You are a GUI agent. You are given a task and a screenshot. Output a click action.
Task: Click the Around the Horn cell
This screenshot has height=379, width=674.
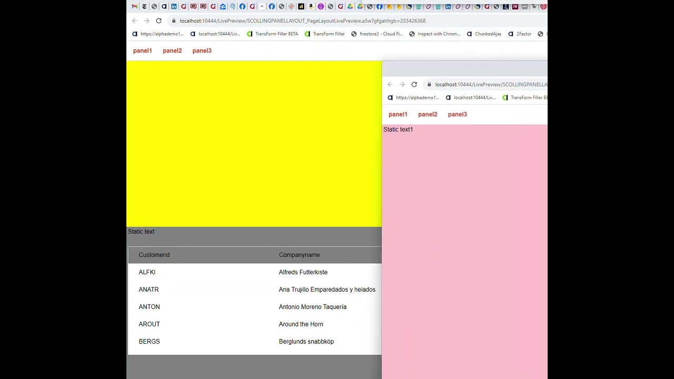[x=301, y=324]
